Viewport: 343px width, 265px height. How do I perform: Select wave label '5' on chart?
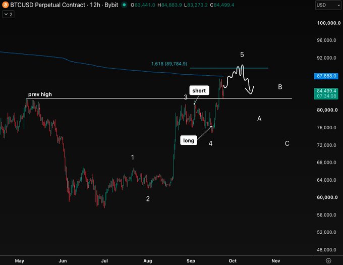[x=242, y=55]
